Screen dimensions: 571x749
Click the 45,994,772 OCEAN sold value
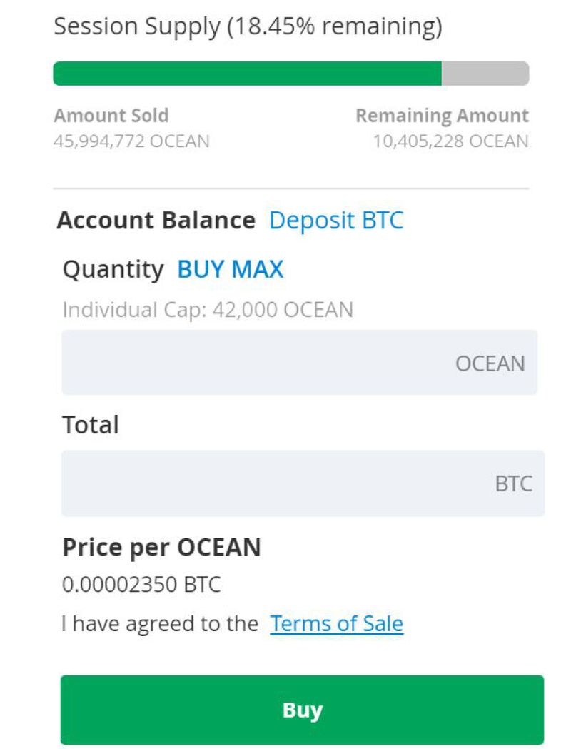[x=132, y=141]
